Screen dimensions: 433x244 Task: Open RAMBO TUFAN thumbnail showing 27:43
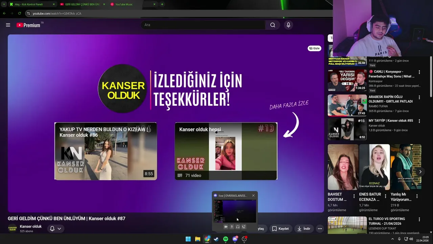[347, 105]
